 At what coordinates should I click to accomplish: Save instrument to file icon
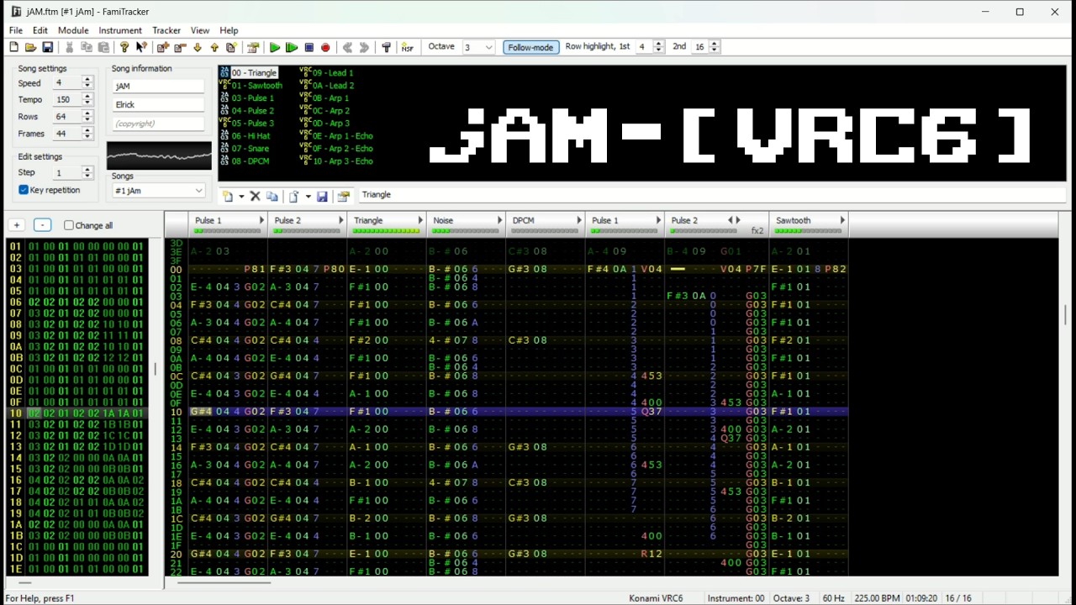point(322,196)
